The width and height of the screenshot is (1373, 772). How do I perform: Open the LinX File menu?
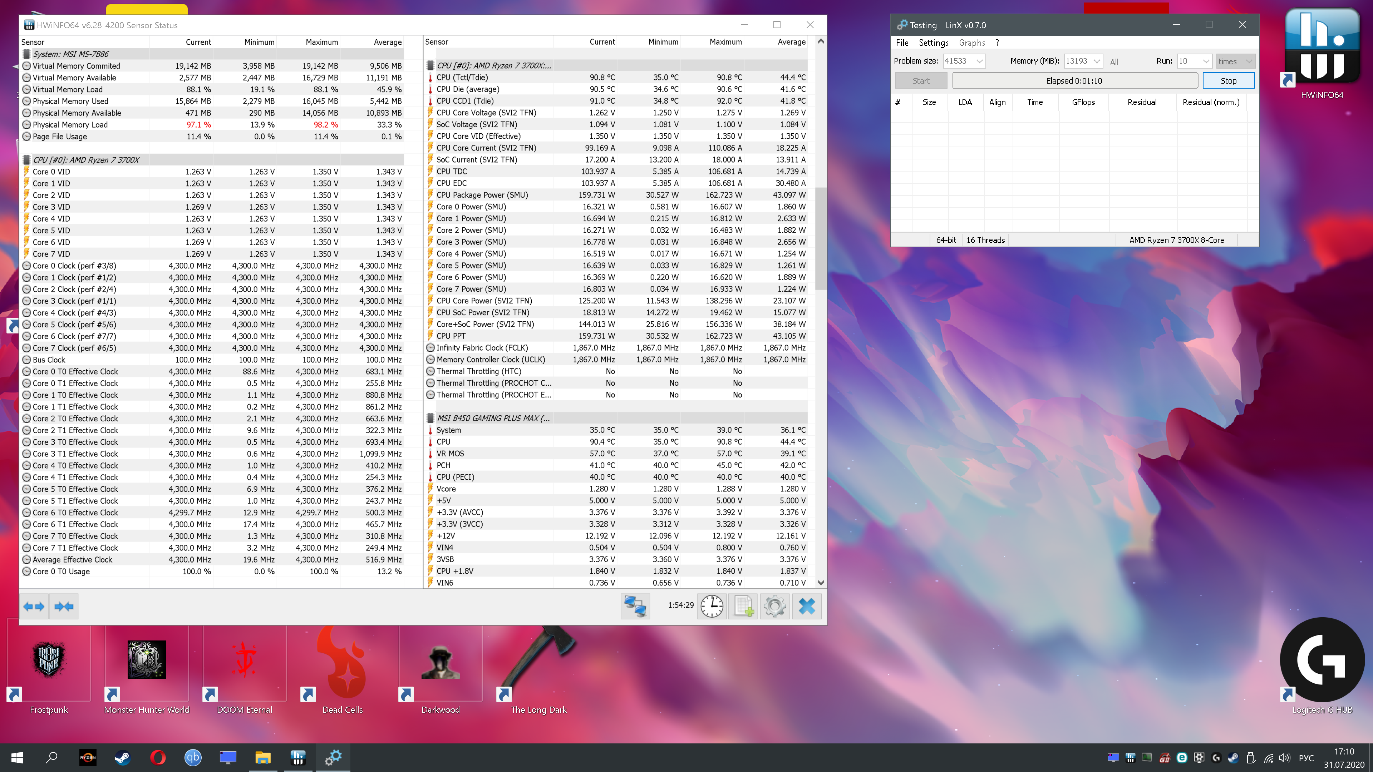point(902,43)
